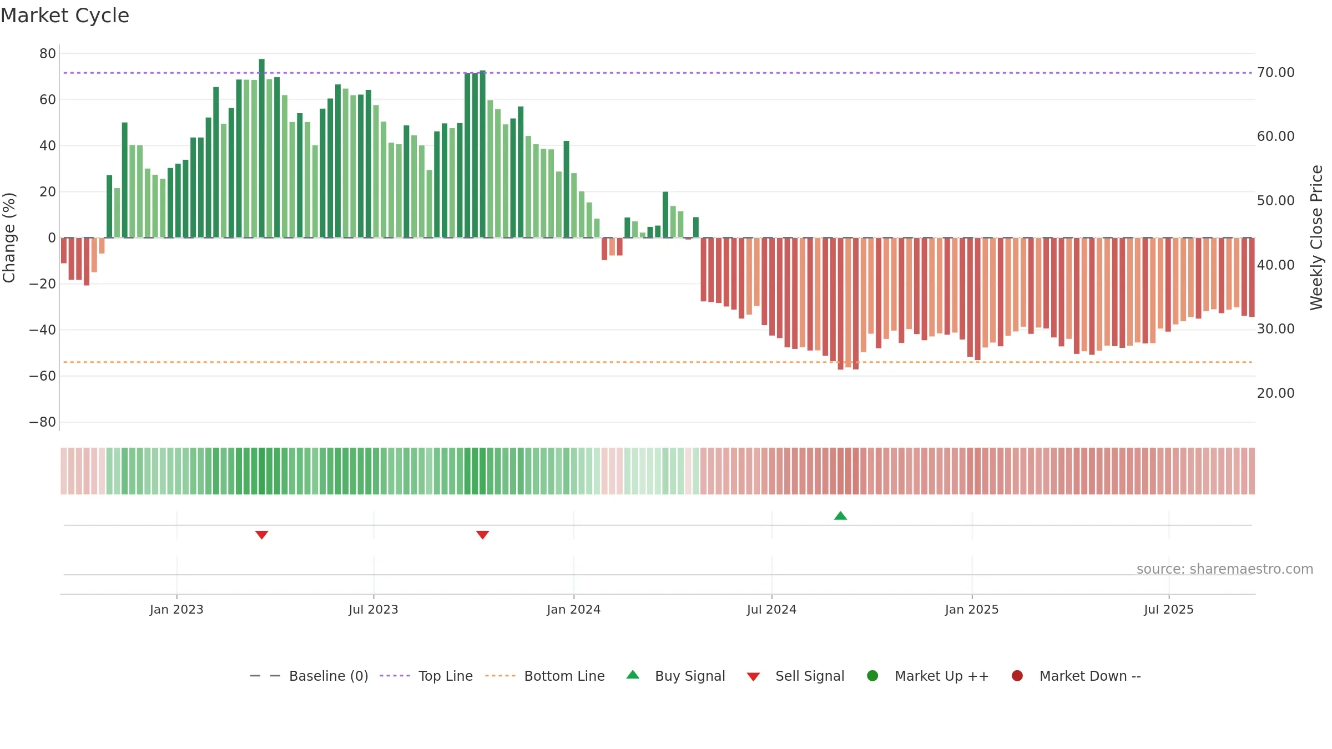Click the source: sharemaestro.com text
The image size is (1332, 749).
(1225, 569)
